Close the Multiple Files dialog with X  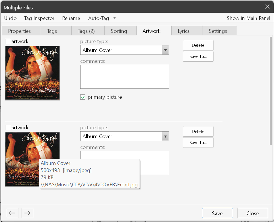coord(267,7)
